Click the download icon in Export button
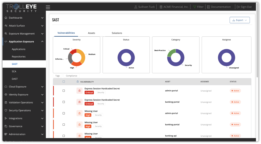261x144 pixels. point(234,20)
